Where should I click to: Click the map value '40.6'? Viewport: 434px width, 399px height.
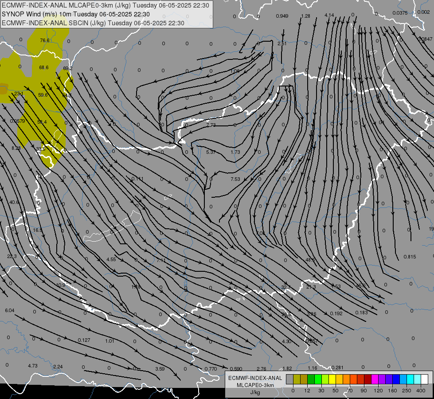14,203
